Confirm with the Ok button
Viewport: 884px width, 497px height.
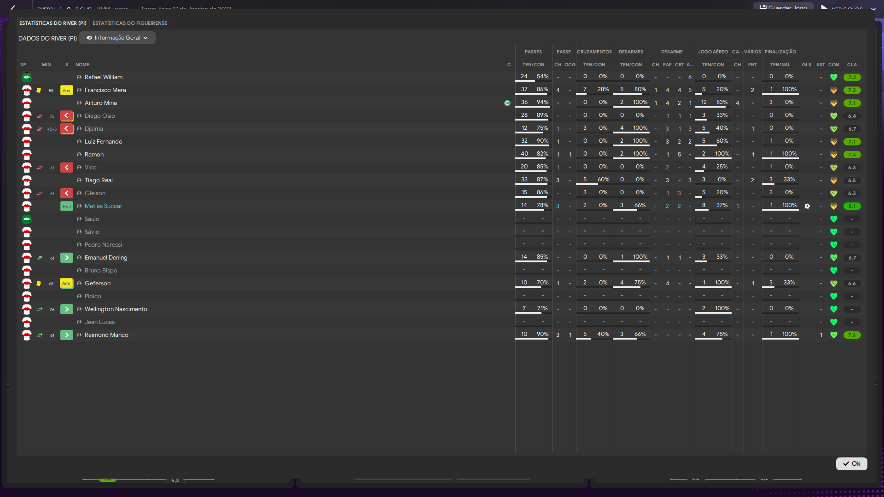[851, 463]
